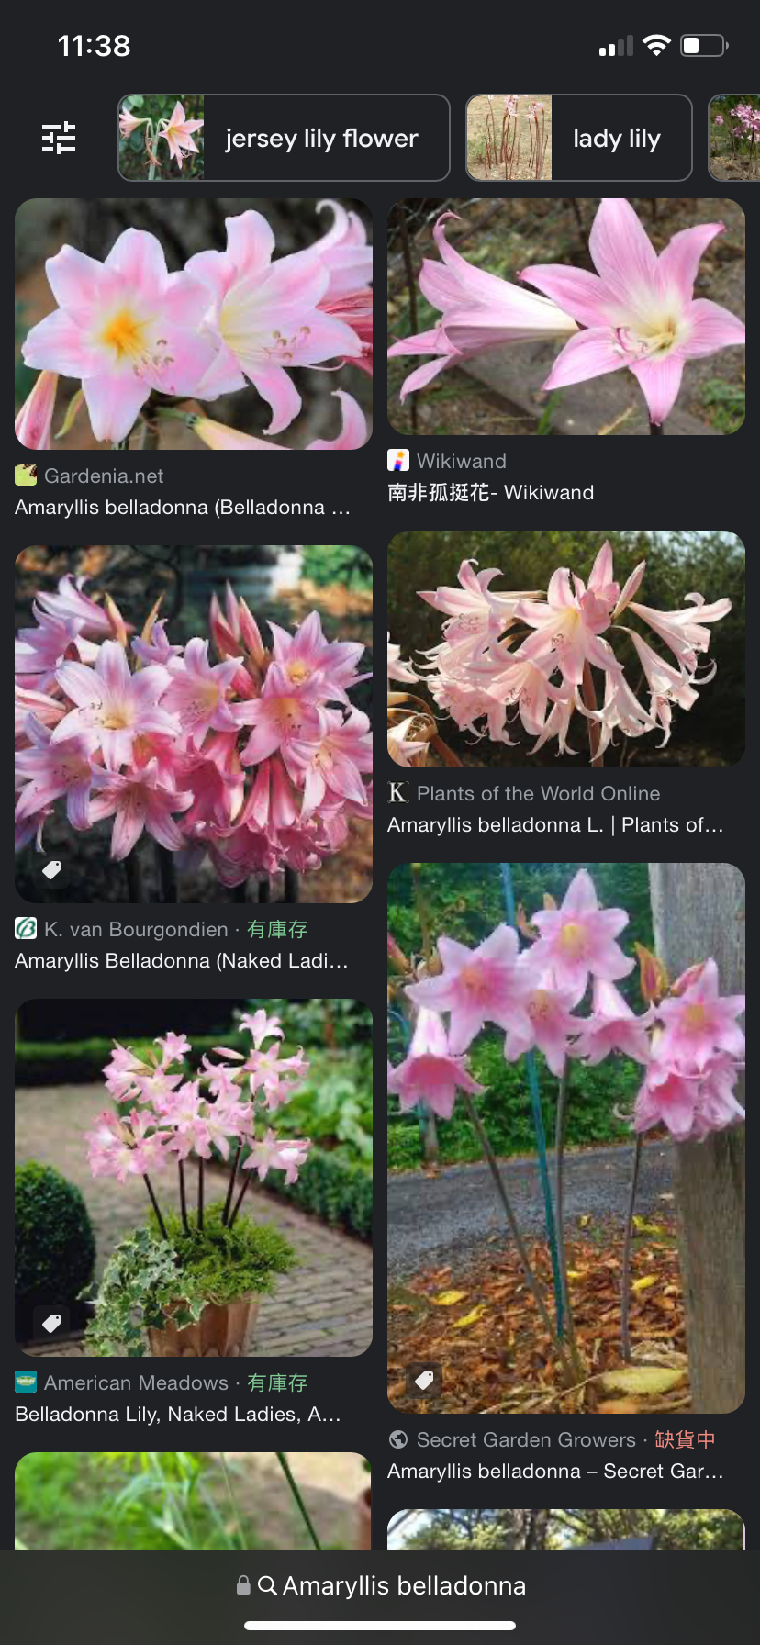This screenshot has height=1645, width=760.
Task: Open the Wikiwand lily photo thumbnail
Action: point(566,317)
